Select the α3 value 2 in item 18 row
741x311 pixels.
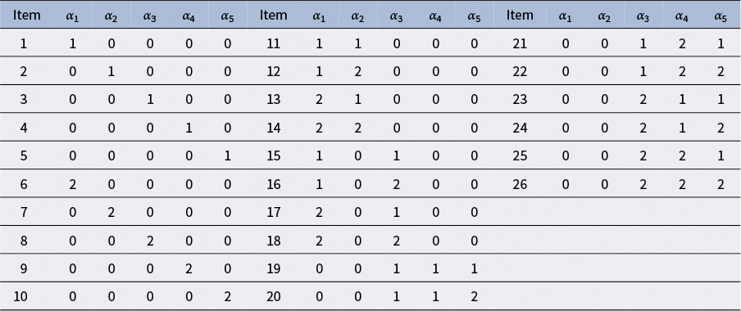click(397, 241)
